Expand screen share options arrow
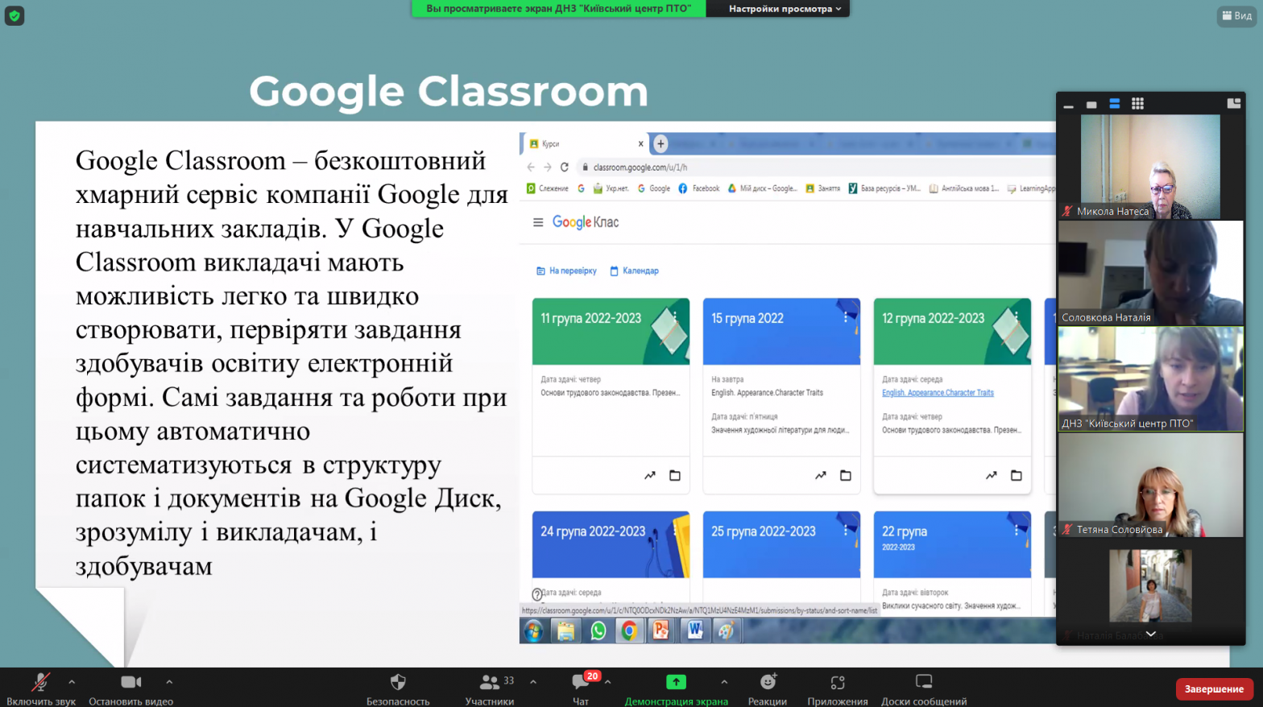The width and height of the screenshot is (1263, 707). pos(724,682)
